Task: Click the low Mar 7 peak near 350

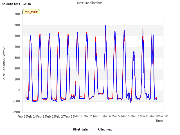Action: [x=134, y=52]
